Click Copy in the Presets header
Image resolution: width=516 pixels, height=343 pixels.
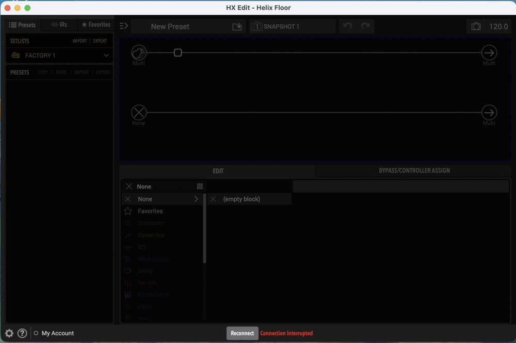click(43, 72)
